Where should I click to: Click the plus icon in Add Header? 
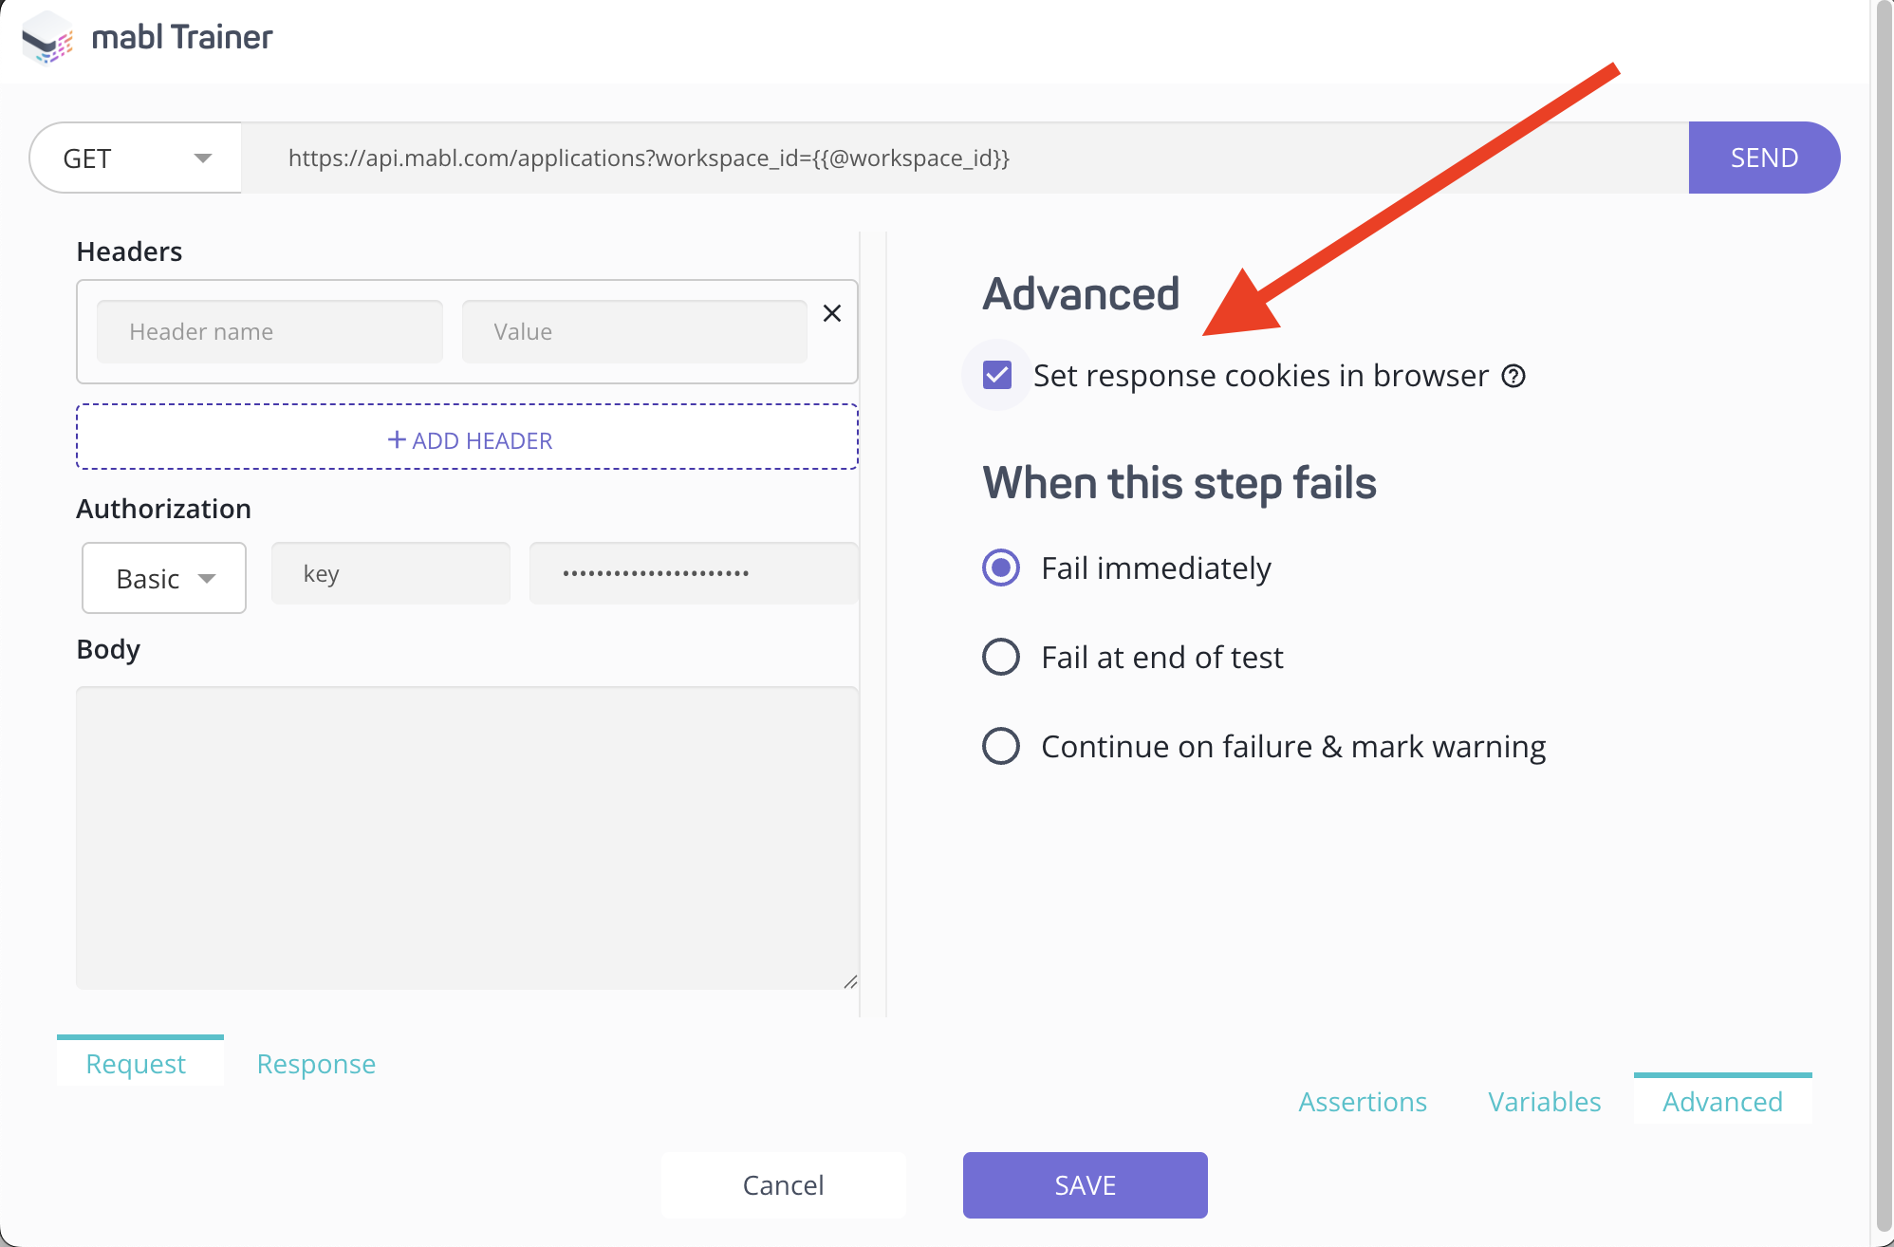click(x=397, y=439)
